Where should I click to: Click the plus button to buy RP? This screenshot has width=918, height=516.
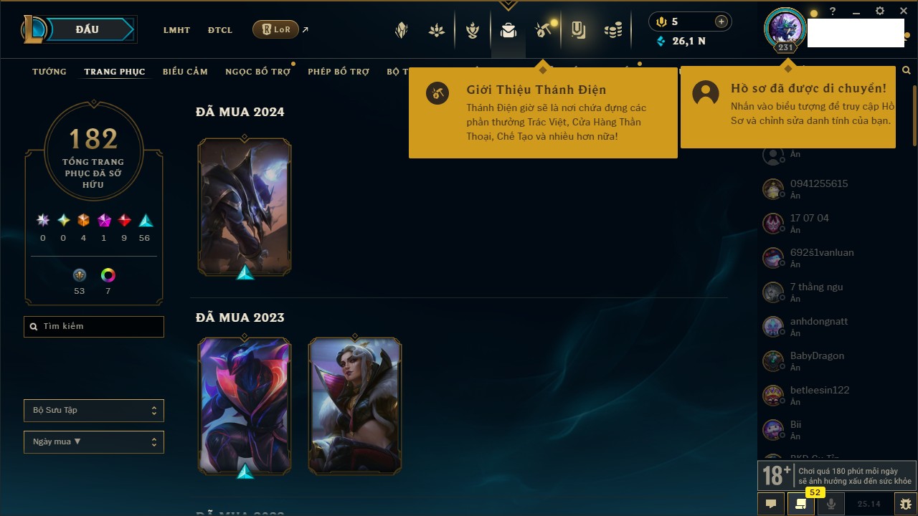click(721, 21)
